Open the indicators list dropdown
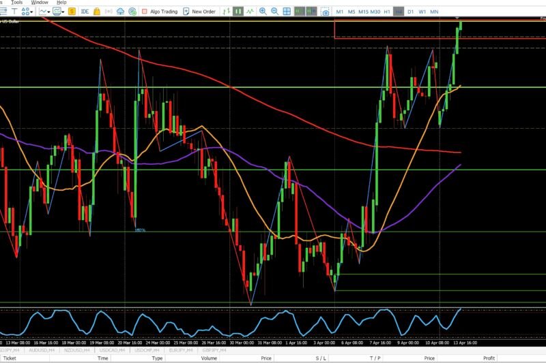Image resolution: width=546 pixels, height=363 pixels. tap(44, 12)
